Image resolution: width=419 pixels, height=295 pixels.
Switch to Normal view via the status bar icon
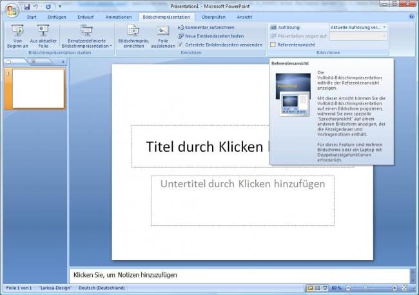310,288
